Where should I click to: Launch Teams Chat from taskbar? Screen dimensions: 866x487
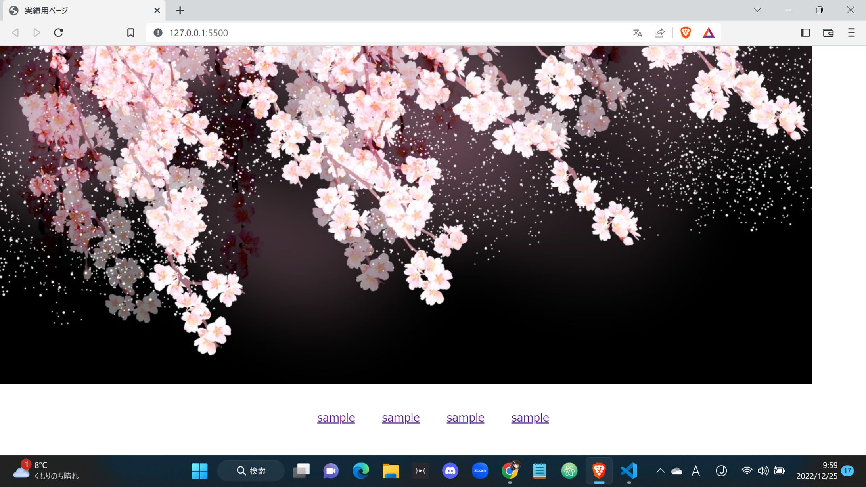(331, 471)
